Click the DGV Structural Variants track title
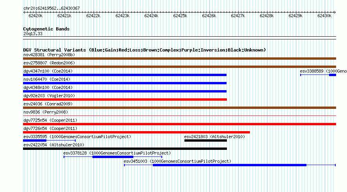 (x=144, y=50)
